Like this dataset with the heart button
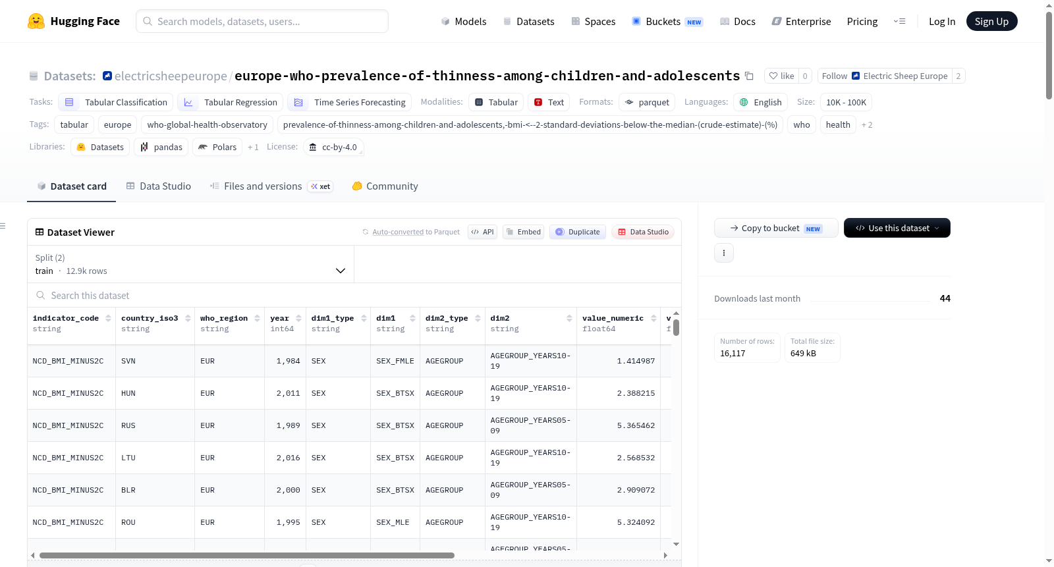Screen dimensions: 1054x567 click(x=781, y=76)
